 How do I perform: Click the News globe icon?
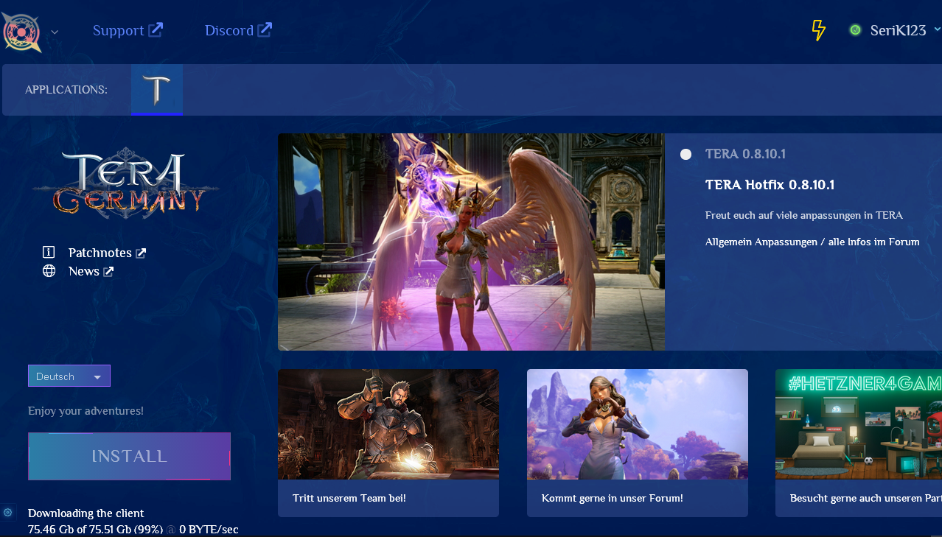tap(49, 271)
